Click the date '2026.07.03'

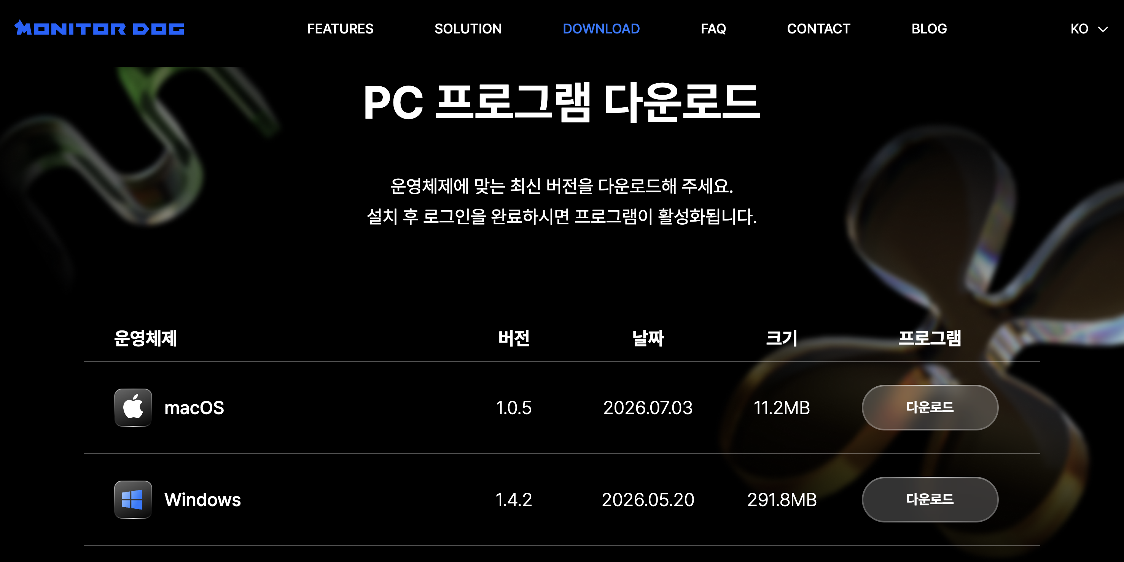(x=648, y=408)
